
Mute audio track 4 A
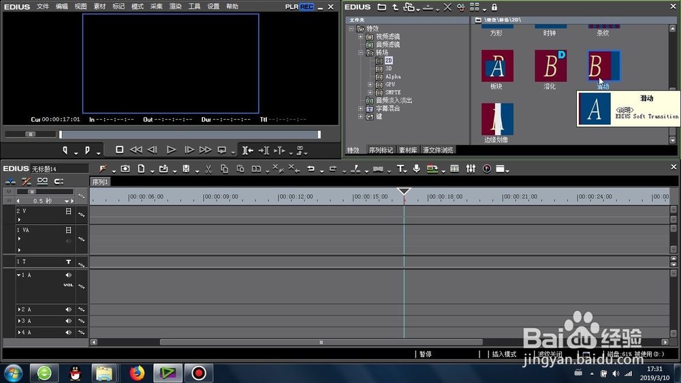pyautogui.click(x=68, y=332)
